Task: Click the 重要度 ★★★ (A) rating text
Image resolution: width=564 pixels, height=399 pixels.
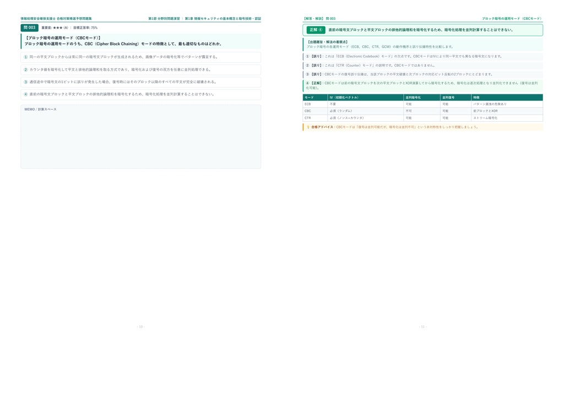Action: click(55, 28)
